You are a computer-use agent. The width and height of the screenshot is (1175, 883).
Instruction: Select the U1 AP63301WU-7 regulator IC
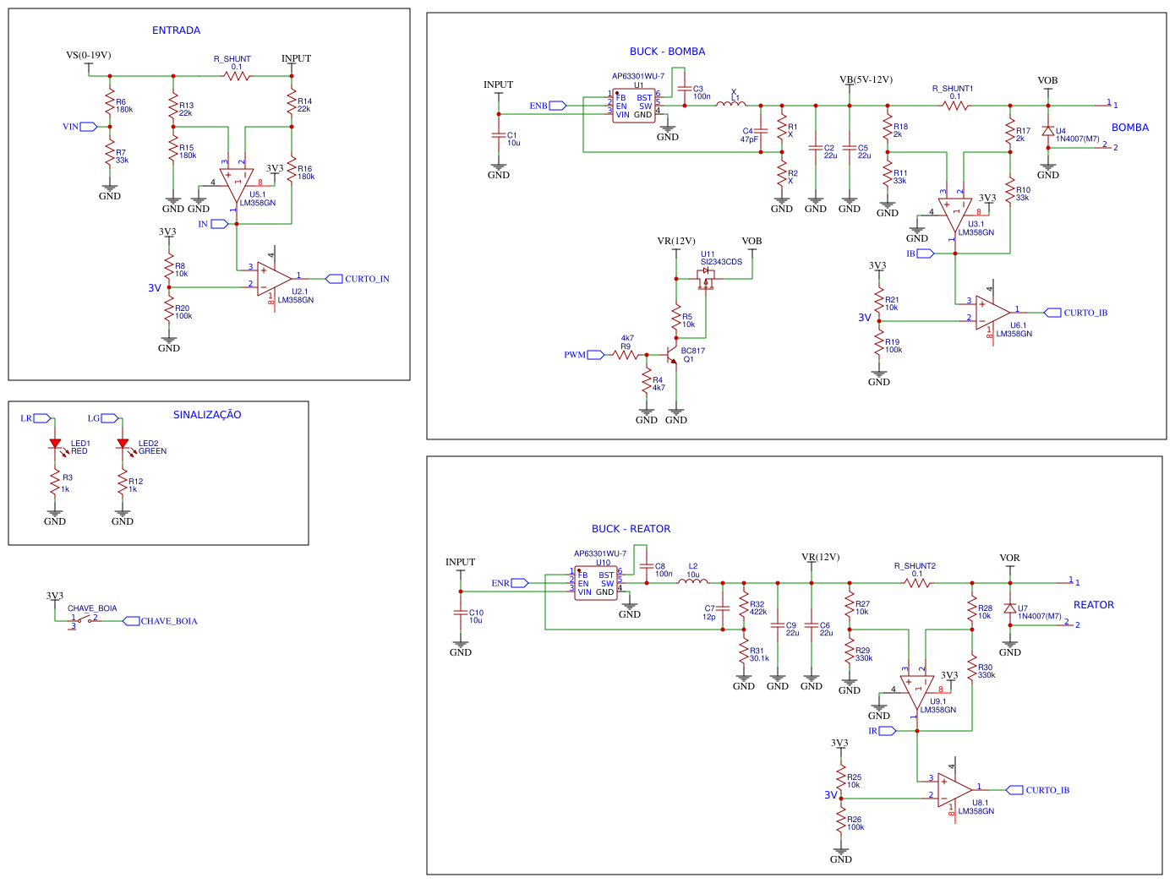[x=633, y=106]
